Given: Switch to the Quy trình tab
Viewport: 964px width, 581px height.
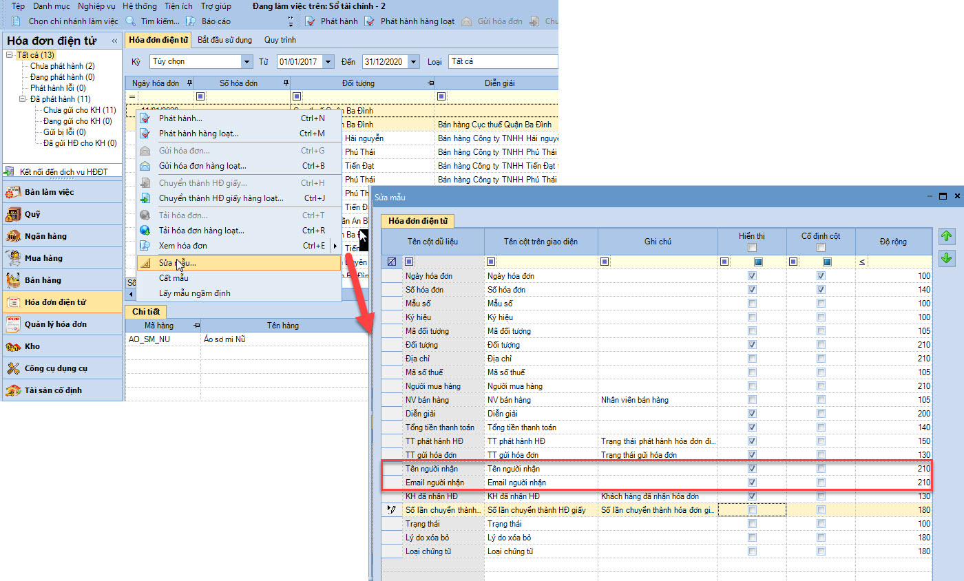Looking at the screenshot, I should 280,40.
